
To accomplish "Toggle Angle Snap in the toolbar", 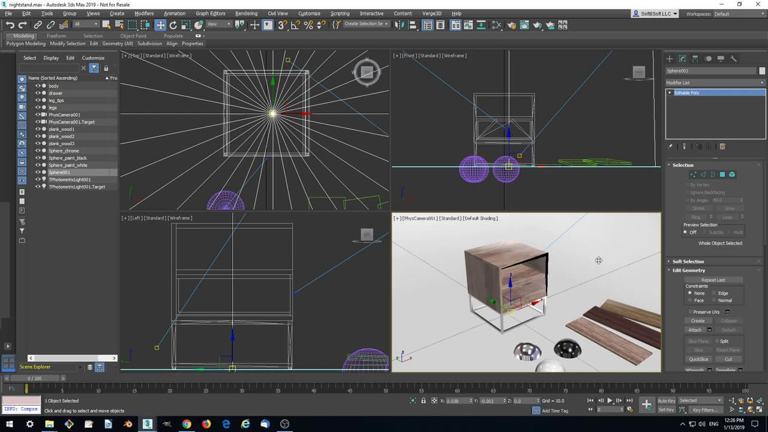I will pos(295,25).
